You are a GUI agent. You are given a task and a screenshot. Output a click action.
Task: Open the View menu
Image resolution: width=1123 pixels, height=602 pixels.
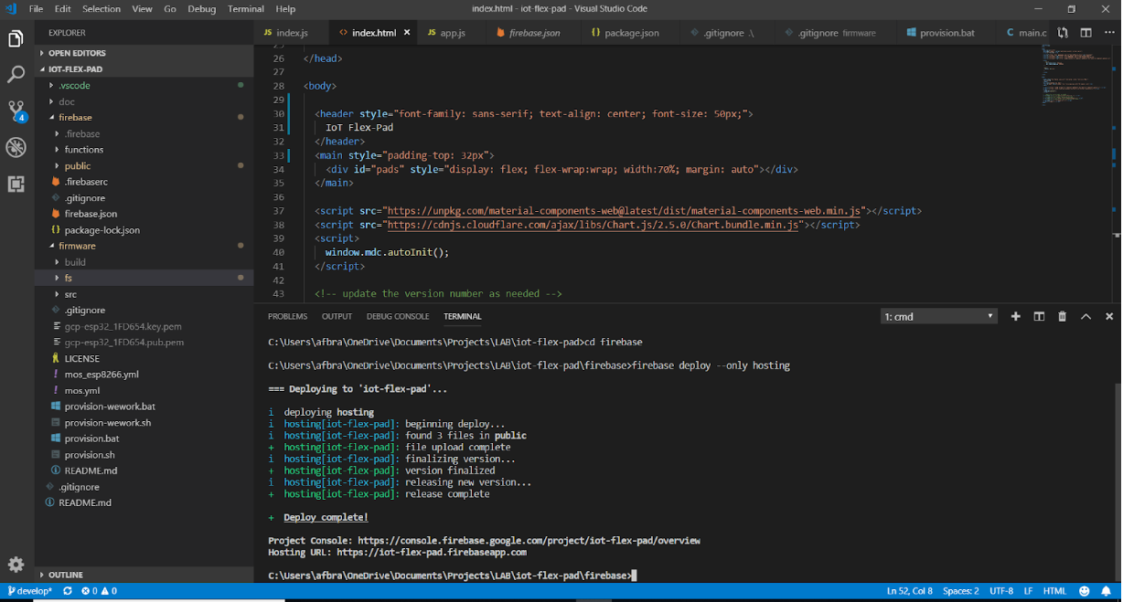tap(142, 9)
